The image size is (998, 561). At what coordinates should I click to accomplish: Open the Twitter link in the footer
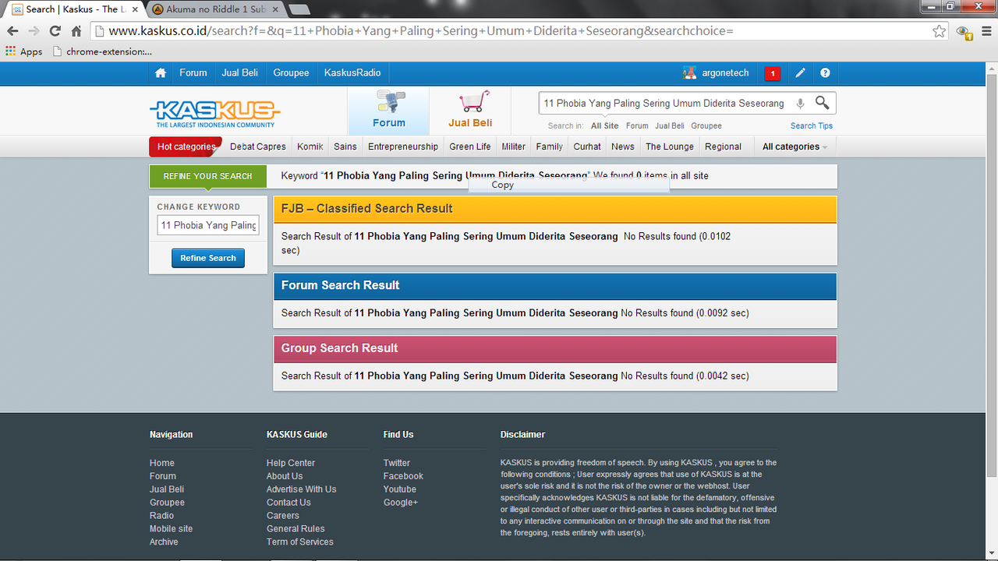click(397, 463)
